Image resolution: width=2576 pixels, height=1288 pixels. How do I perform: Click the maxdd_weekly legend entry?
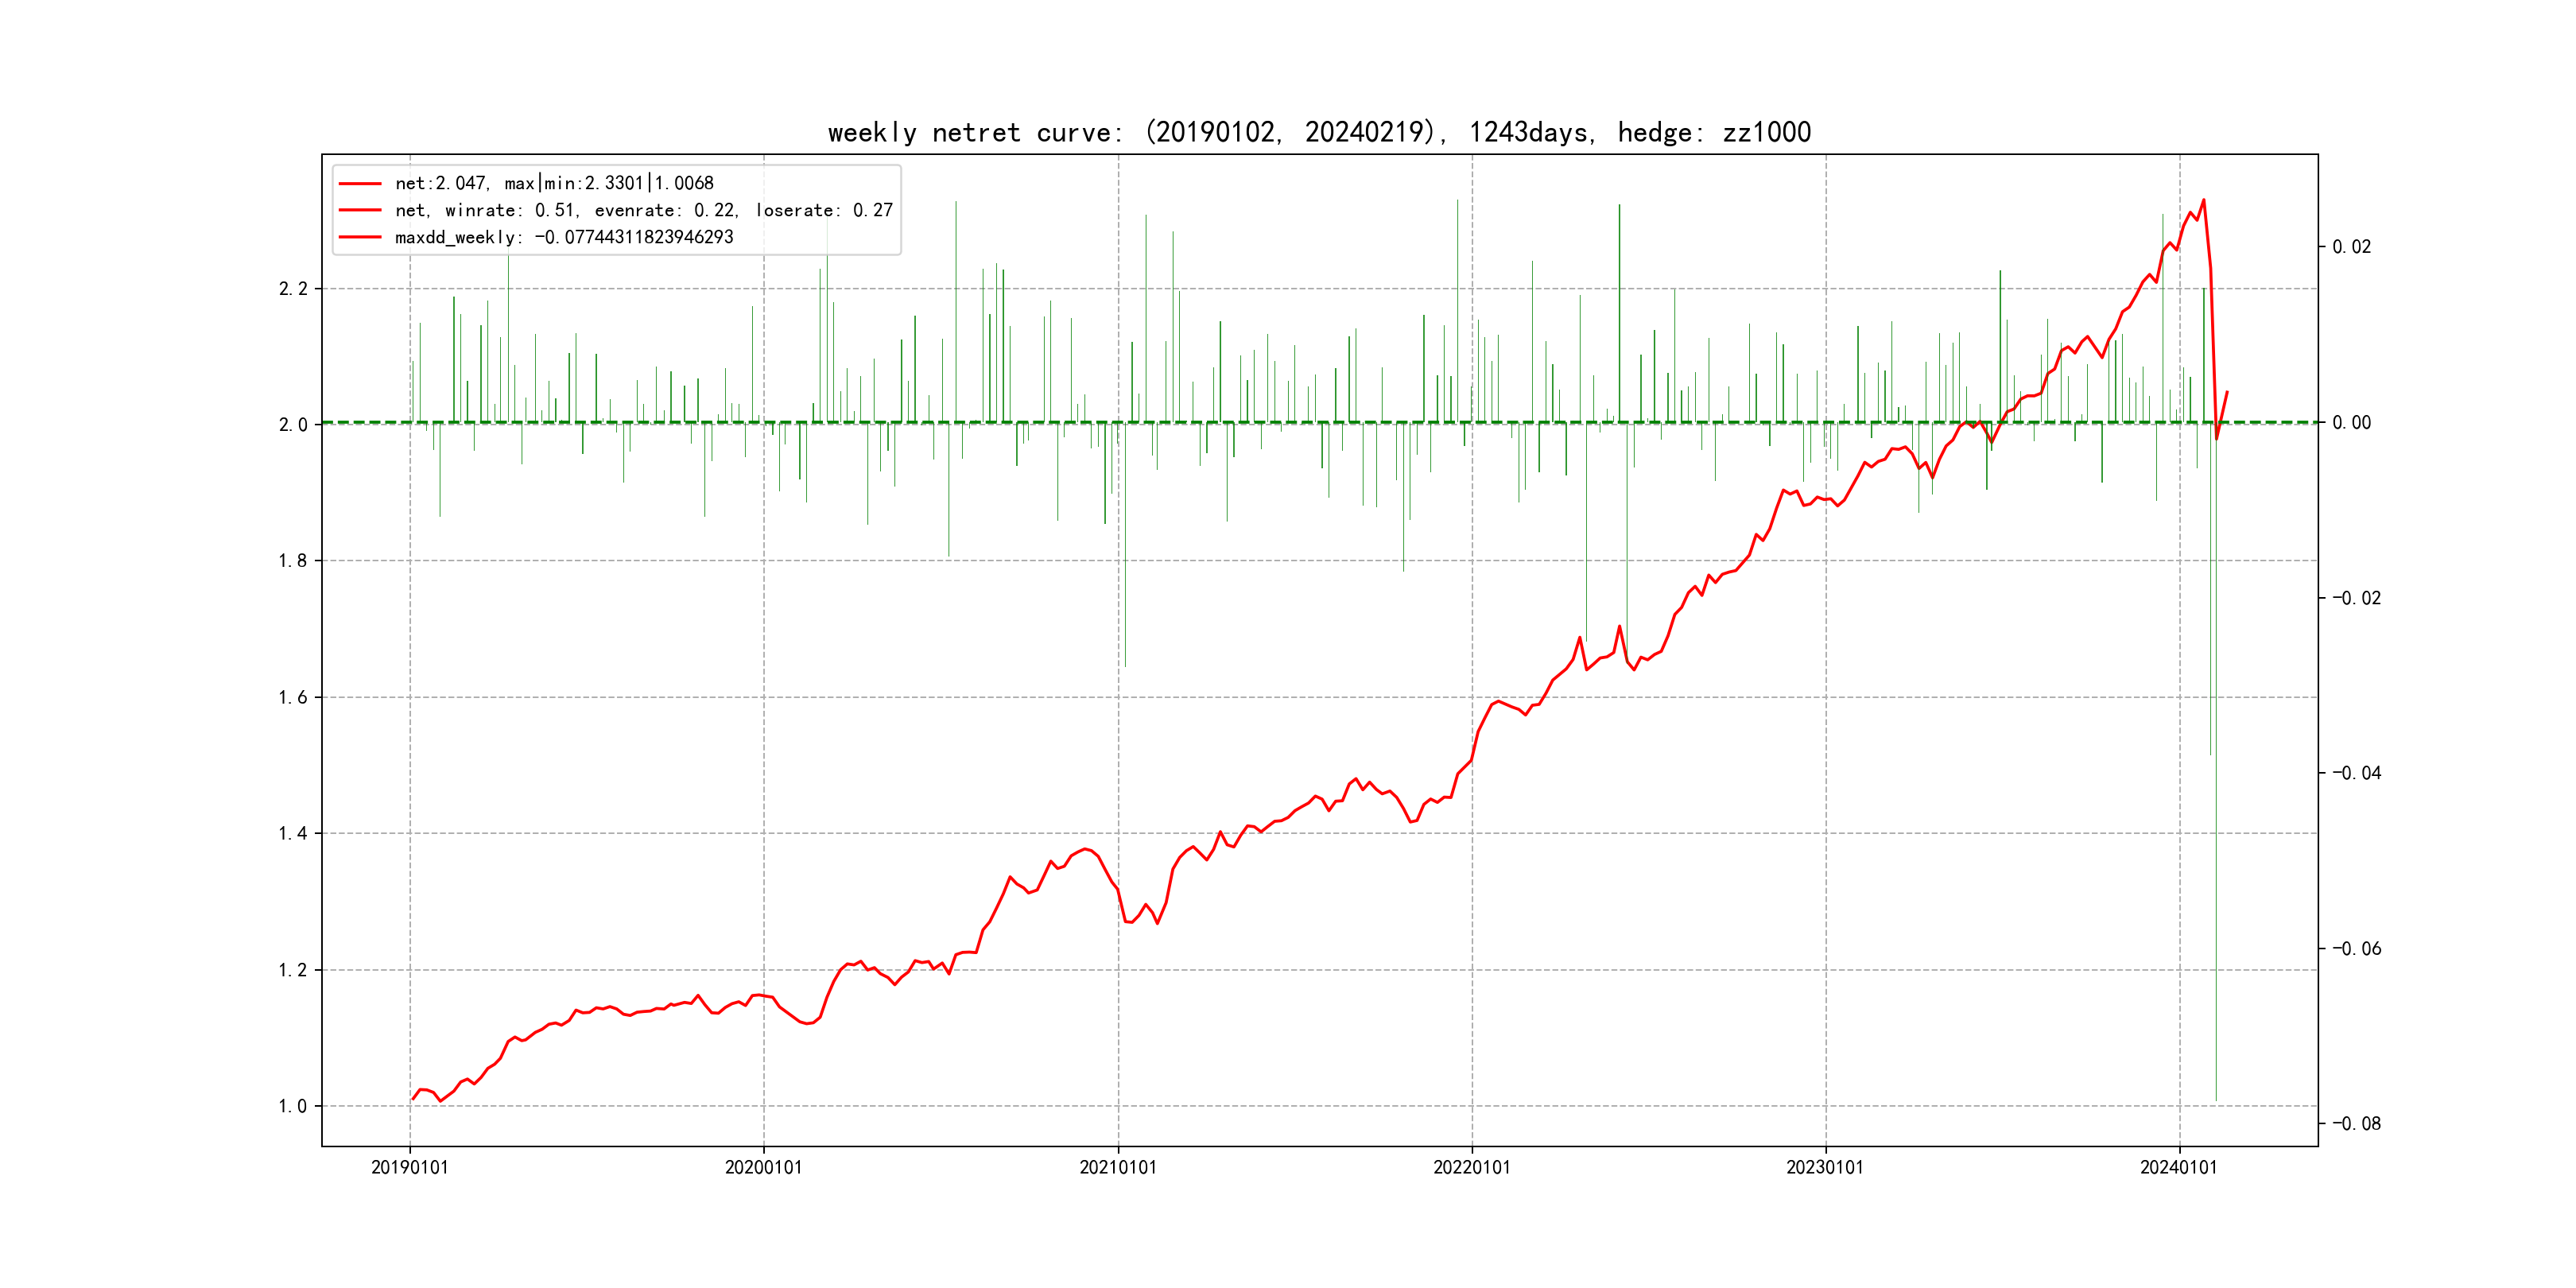point(564,237)
